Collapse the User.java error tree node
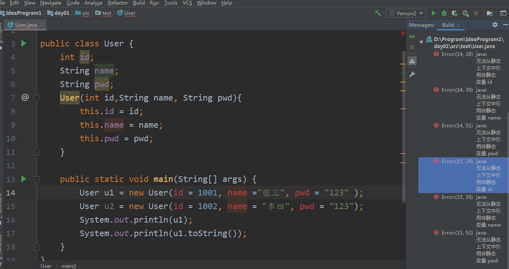The width and height of the screenshot is (509, 269). coord(422,41)
